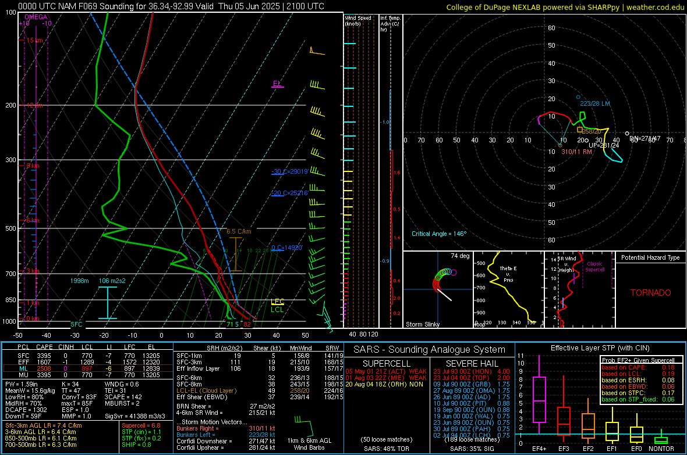687x455 pixels.
Task: Select the SigSvr = 41388 m3/s3 value
Action: coord(135,417)
